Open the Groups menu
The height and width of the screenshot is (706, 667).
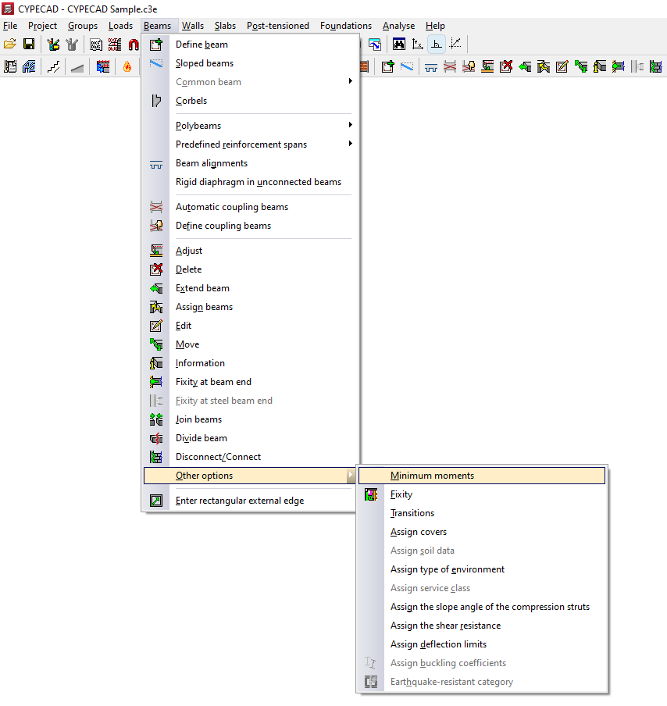[x=83, y=26]
